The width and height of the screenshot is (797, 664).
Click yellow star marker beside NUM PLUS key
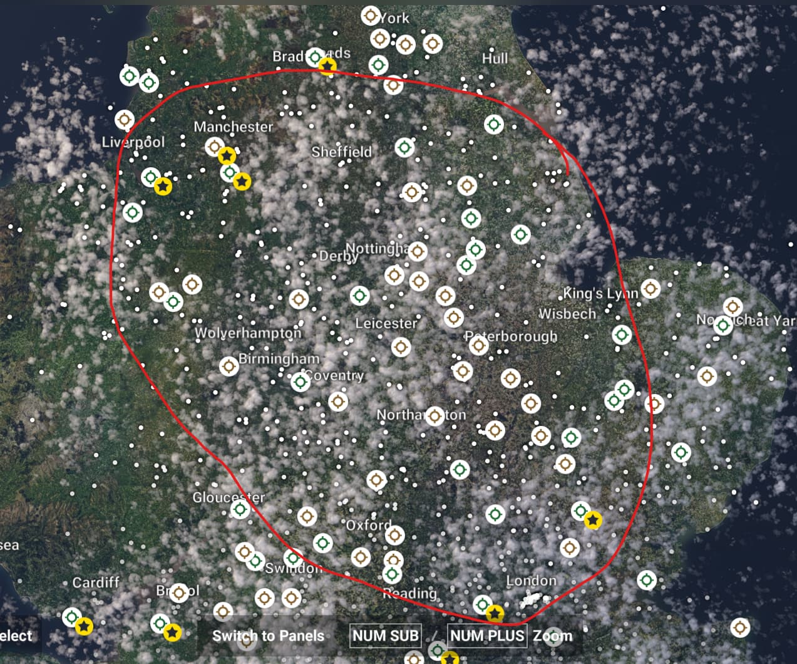coord(495,613)
